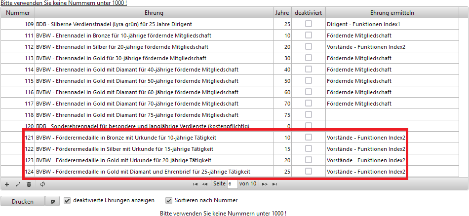Click 'Dirigent - Funktionen Index1' cell

(392, 24)
